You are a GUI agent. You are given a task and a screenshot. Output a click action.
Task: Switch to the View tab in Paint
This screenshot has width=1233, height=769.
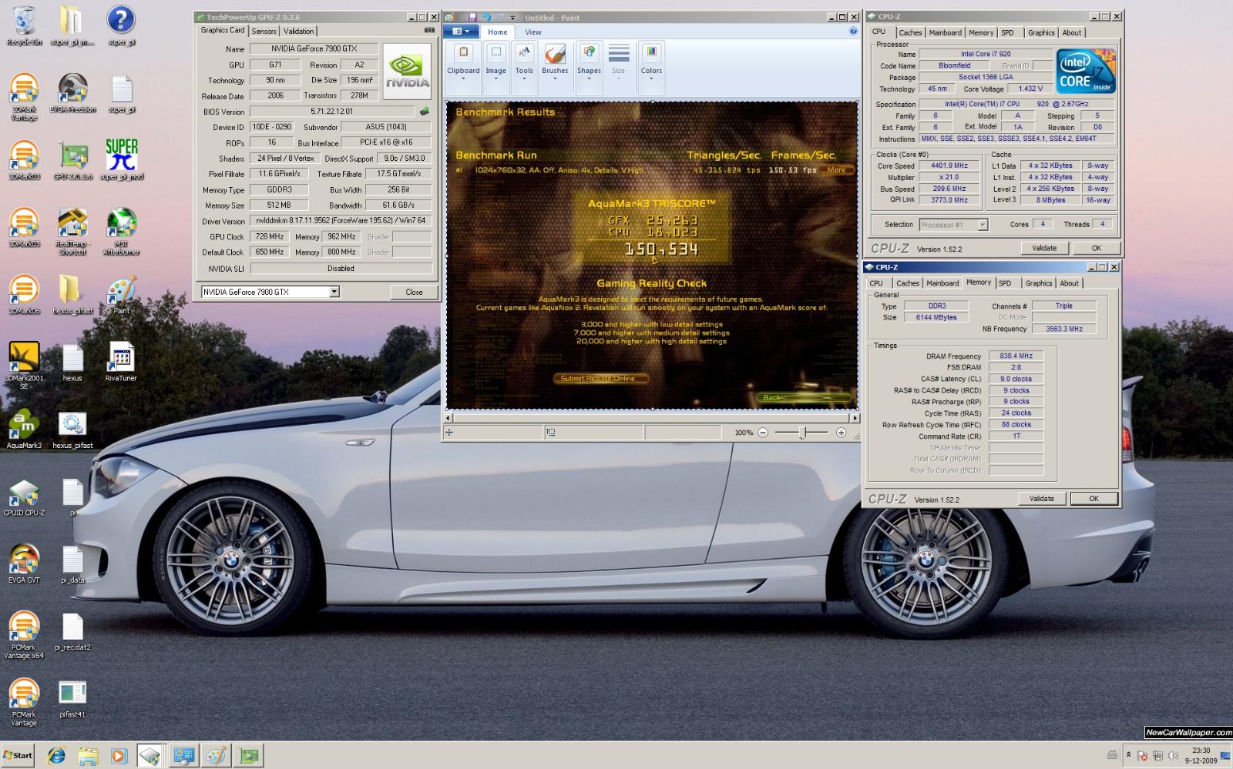[533, 32]
